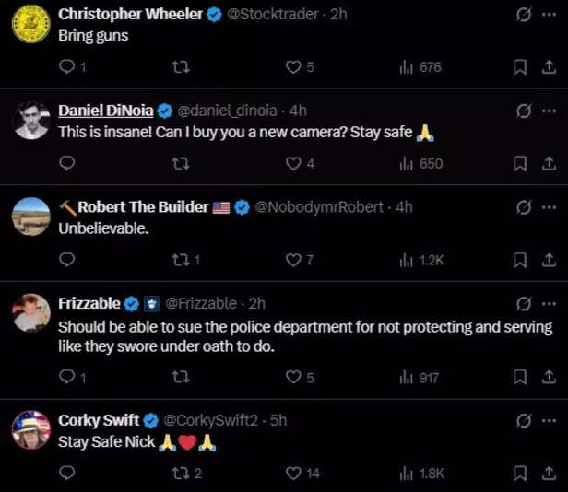This screenshot has width=568, height=492.
Task: Toggle bookmark on Christopher Wheeler's post
Action: 519,67
